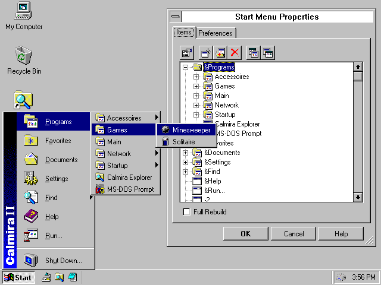The width and height of the screenshot is (381, 285).
Task: Expand the Games node in the tree
Action: (196, 86)
